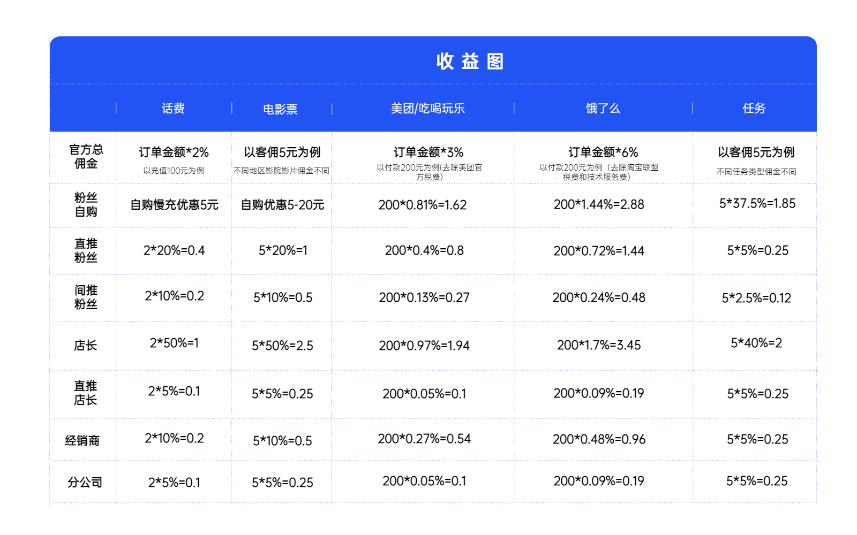The image size is (857, 535).
Task: Select the 直推粉丝 row label
Action: pos(86,250)
